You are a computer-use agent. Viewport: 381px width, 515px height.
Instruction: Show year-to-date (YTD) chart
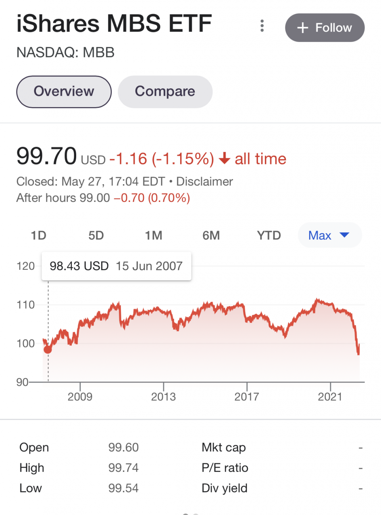point(269,235)
